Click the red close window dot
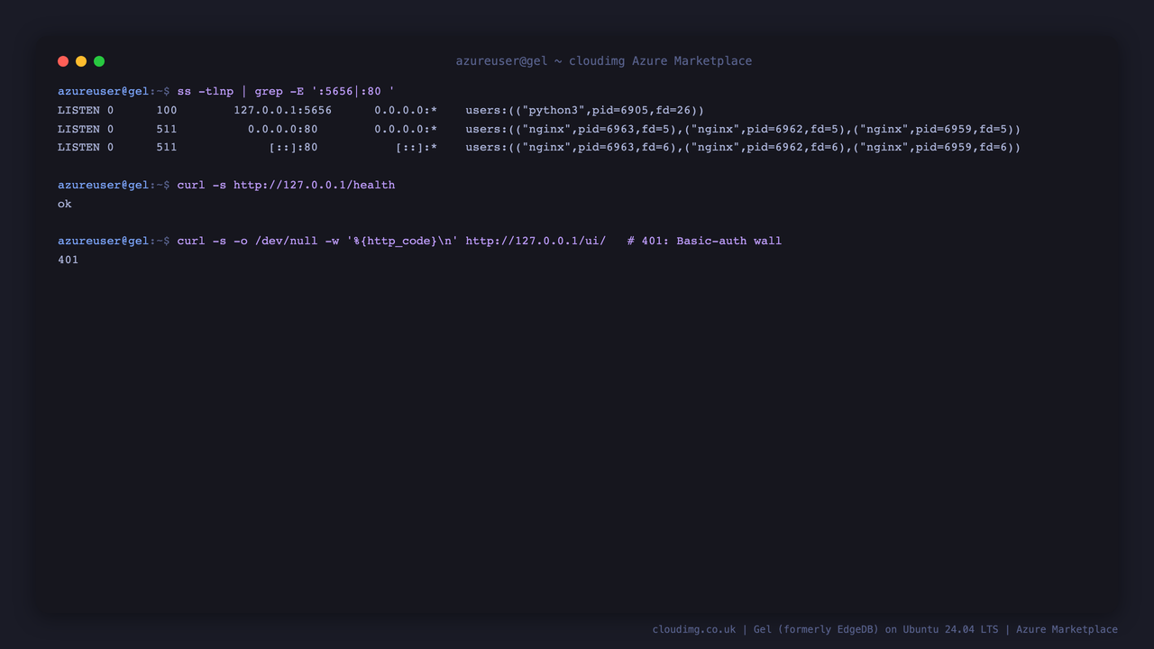The height and width of the screenshot is (649, 1154). point(63,61)
